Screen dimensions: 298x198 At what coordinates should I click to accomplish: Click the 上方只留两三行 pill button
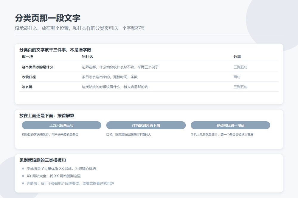pyautogui.click(x=62, y=125)
